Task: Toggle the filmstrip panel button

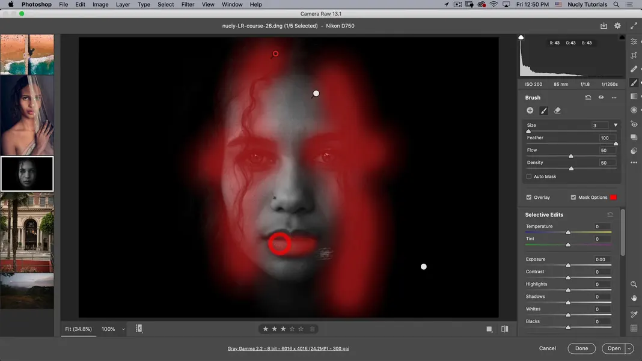Action: 139,329
